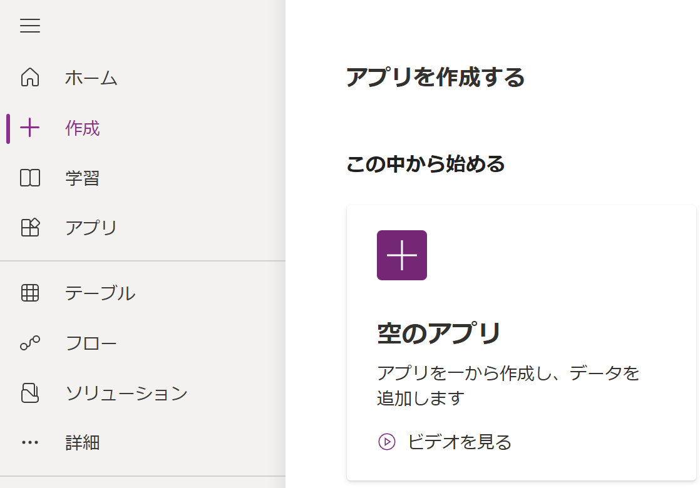Open ソリューション page

pyautogui.click(x=126, y=393)
